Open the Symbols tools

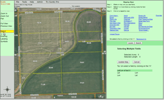(4, 41)
